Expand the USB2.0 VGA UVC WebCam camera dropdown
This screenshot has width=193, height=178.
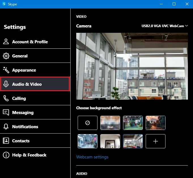coord(165,26)
